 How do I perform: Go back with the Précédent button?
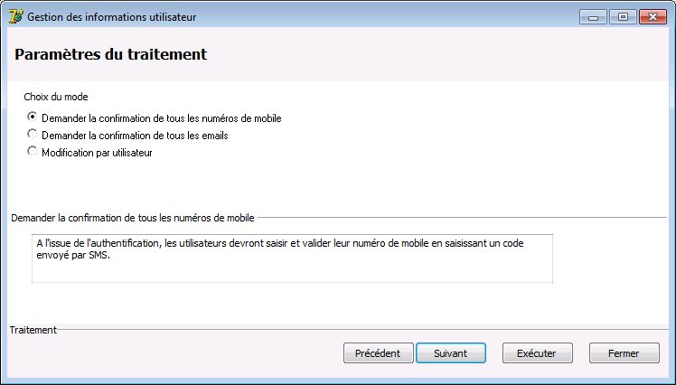click(x=378, y=353)
